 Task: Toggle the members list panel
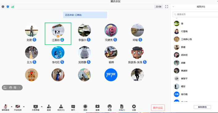point(61,107)
